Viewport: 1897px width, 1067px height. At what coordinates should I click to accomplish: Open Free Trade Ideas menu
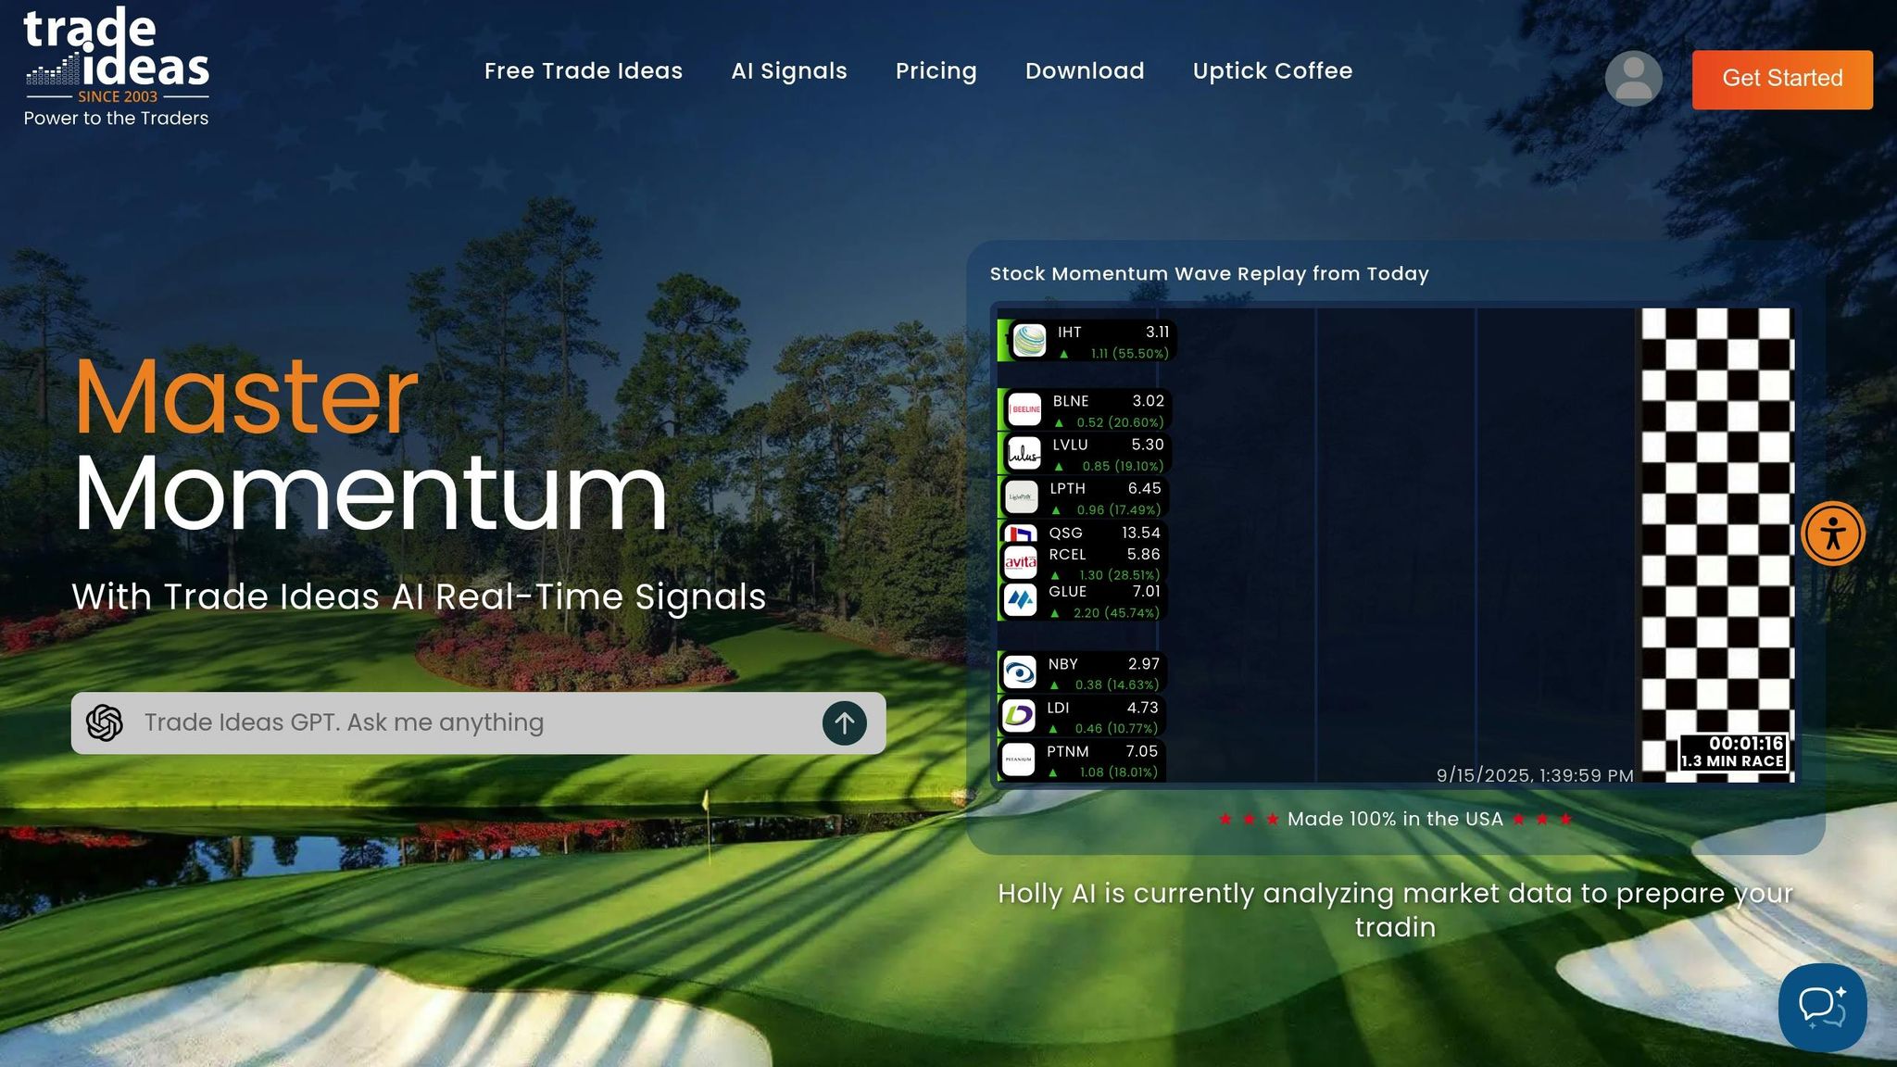point(584,71)
